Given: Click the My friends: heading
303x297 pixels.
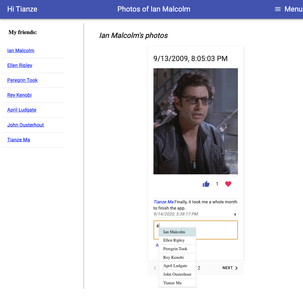Looking at the screenshot, I should pyautogui.click(x=22, y=32).
